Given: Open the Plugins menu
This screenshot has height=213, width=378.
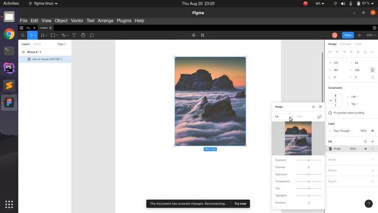Looking at the screenshot, I should 124,21.
